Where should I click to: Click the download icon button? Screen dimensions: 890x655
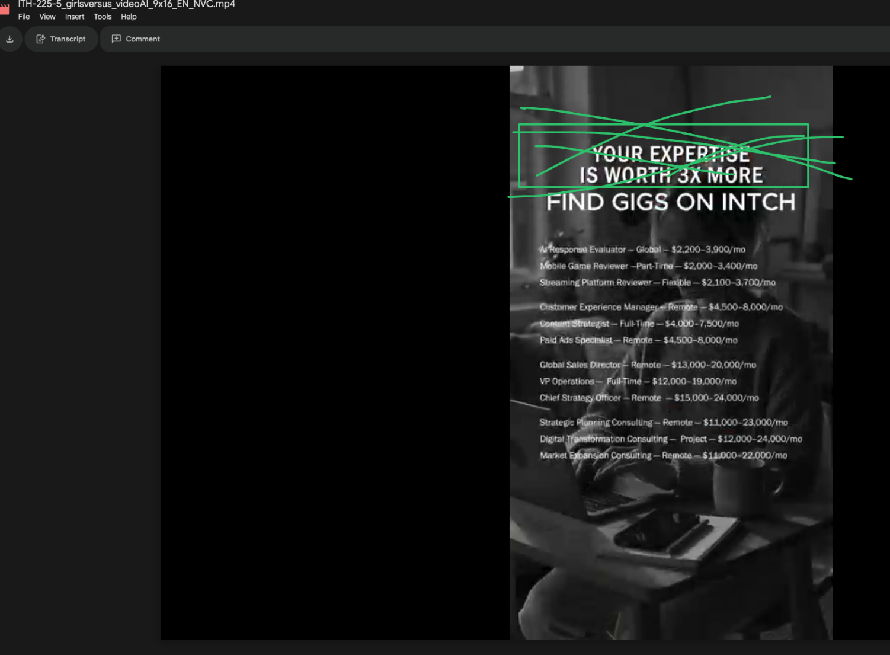pos(9,39)
